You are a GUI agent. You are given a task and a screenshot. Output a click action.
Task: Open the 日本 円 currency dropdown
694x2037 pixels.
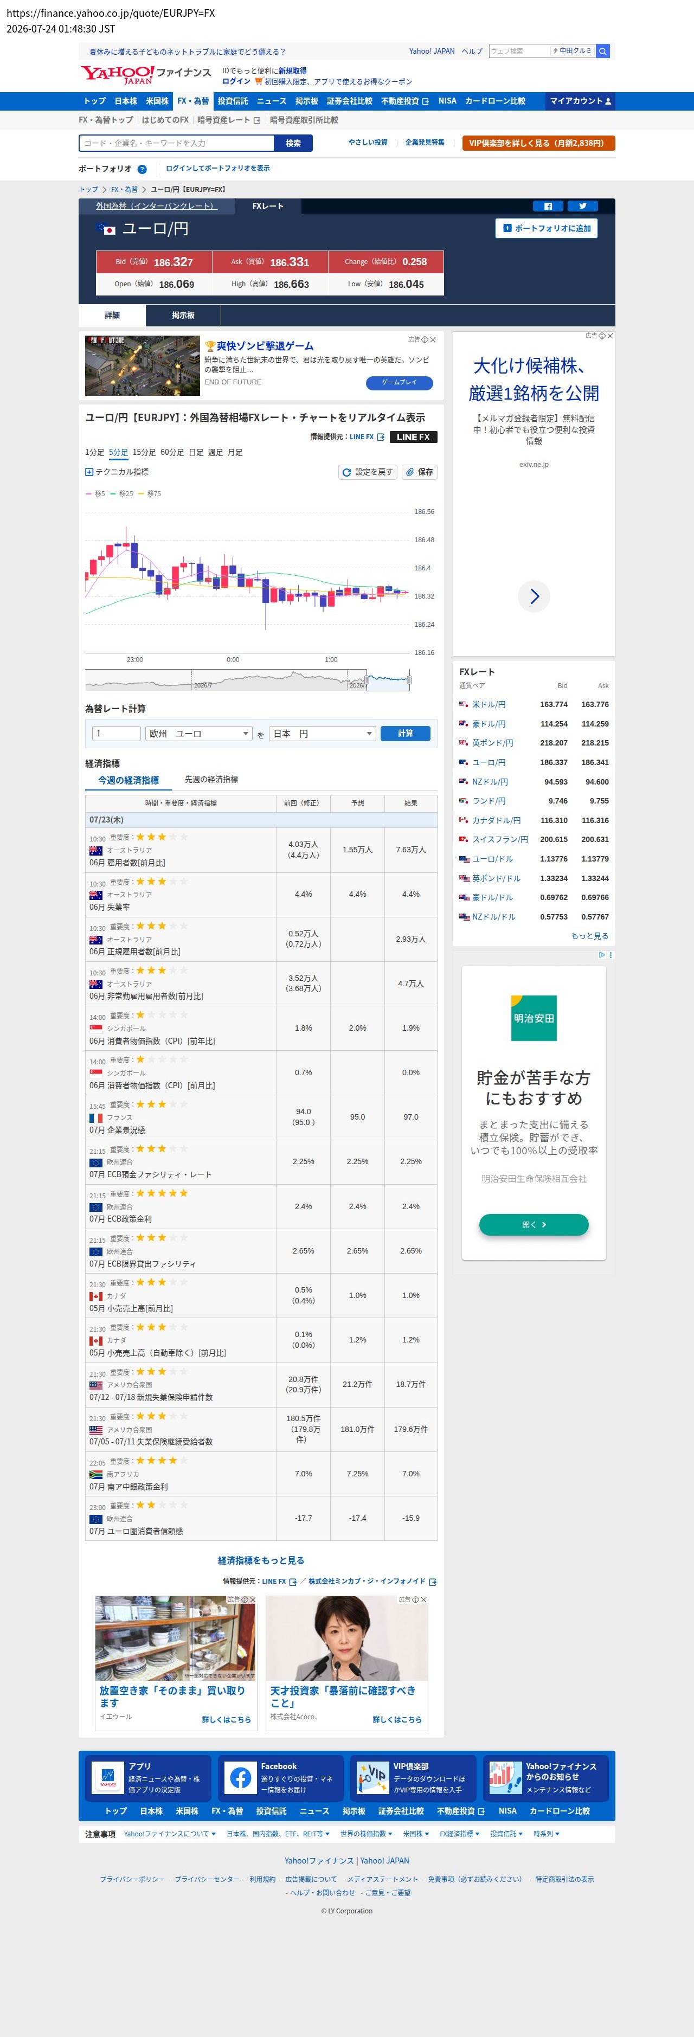click(x=323, y=734)
